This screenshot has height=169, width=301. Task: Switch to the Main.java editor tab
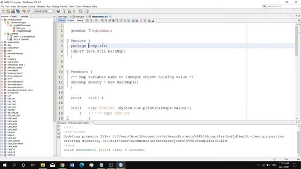click(x=80, y=17)
